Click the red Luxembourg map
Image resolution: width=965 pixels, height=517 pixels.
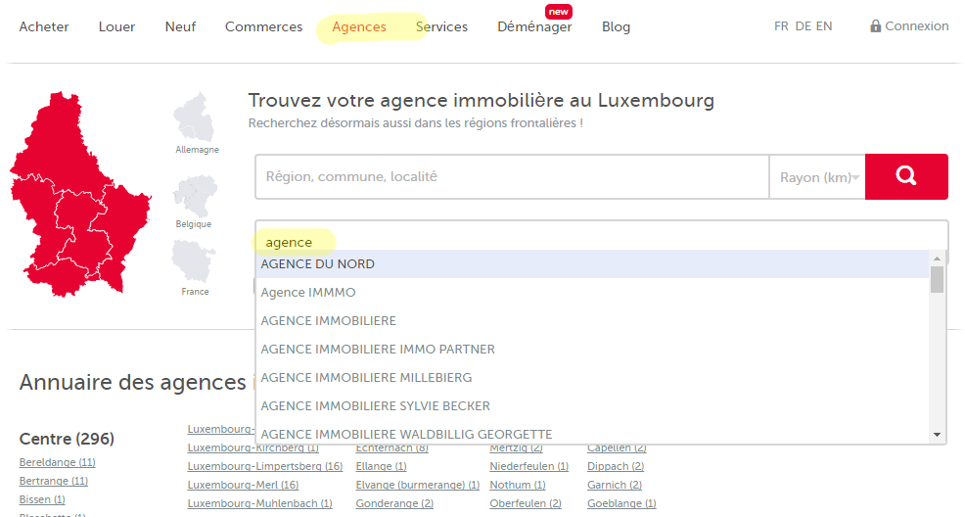[76, 196]
